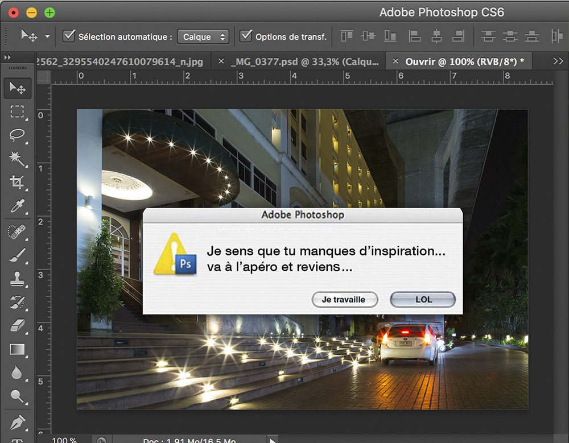Close the _MG_0377.psd tab
Image resolution: width=569 pixels, height=443 pixels.
(x=221, y=61)
